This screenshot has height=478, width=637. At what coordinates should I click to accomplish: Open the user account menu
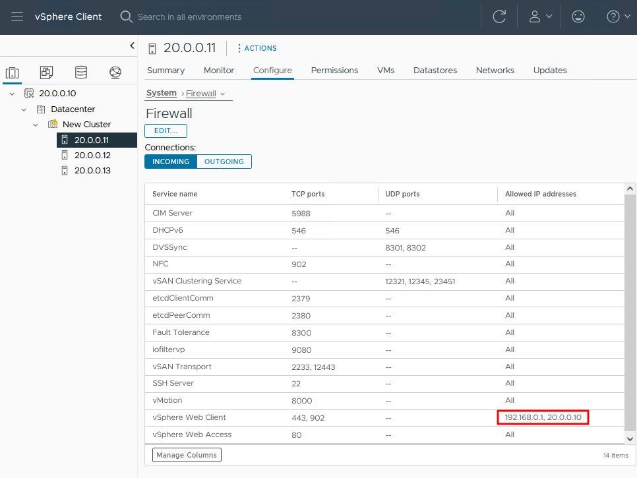[x=540, y=16]
